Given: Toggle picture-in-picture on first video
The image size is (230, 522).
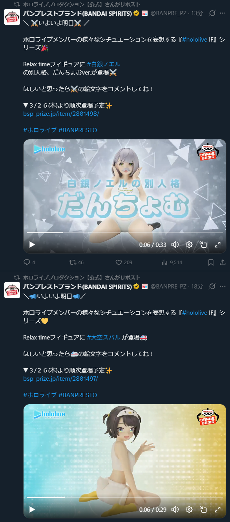Looking at the screenshot, I should (x=203, y=245).
